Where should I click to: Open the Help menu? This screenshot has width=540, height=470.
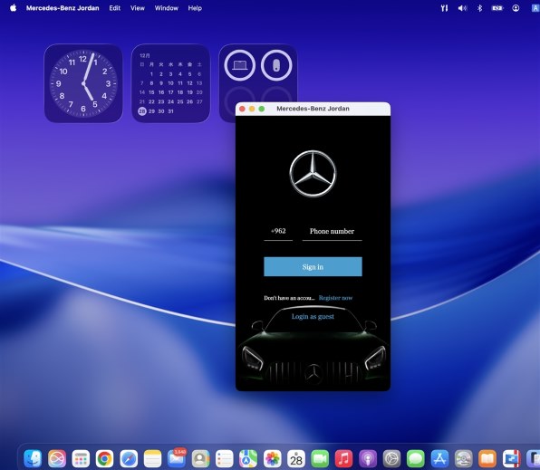(x=195, y=8)
